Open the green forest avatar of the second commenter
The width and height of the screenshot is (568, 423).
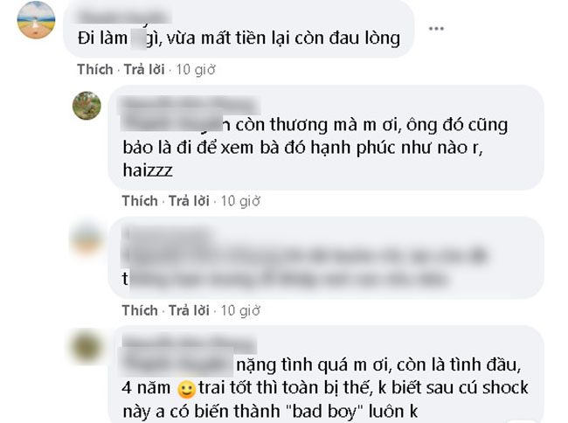tap(87, 106)
